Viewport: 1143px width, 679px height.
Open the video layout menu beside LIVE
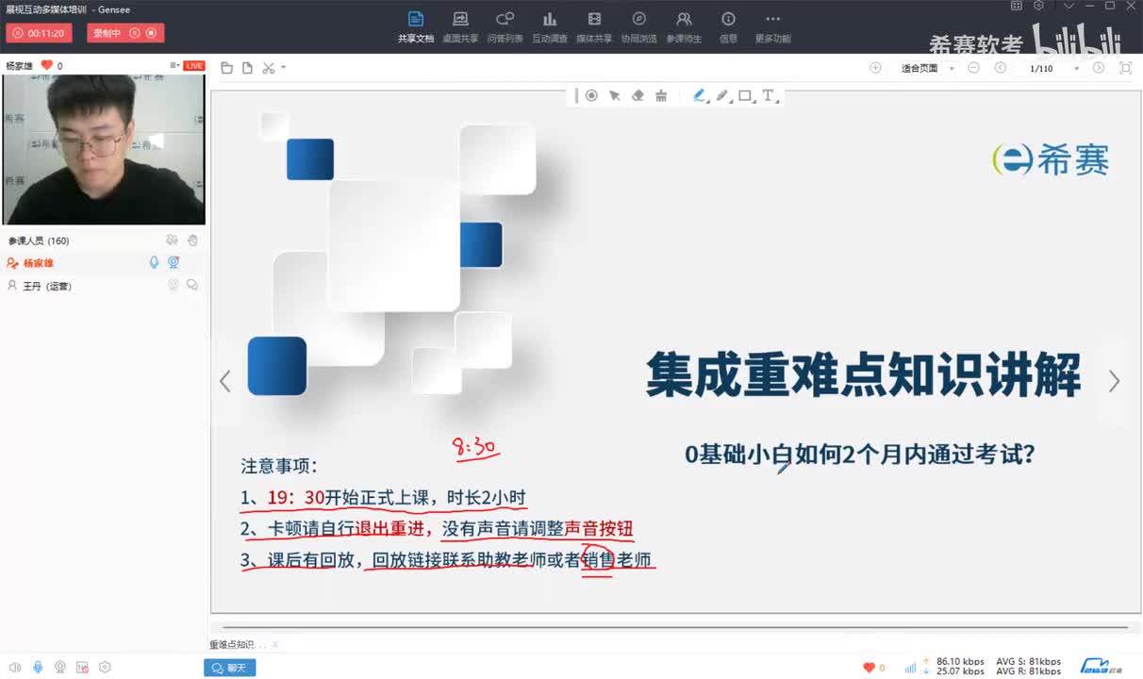pyautogui.click(x=174, y=65)
